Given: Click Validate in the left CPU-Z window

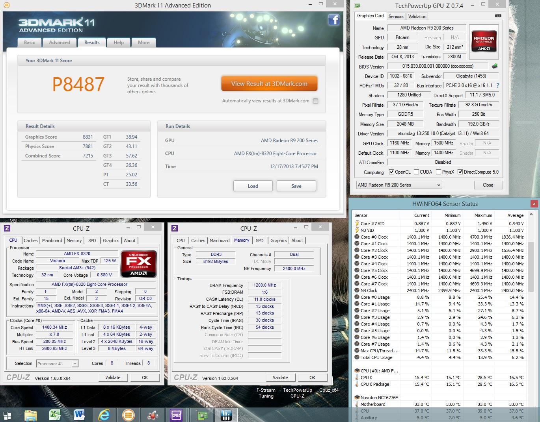Looking at the screenshot, I should (113, 378).
